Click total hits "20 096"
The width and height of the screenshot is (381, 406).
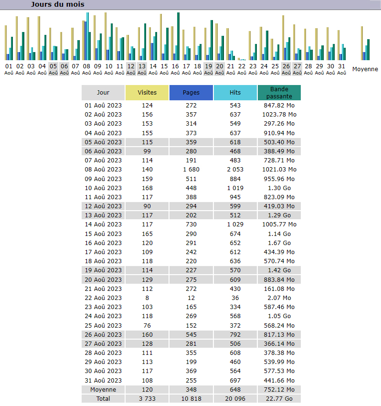(x=235, y=398)
